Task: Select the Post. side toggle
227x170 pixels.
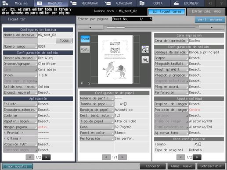Action: click(x=85, y=50)
